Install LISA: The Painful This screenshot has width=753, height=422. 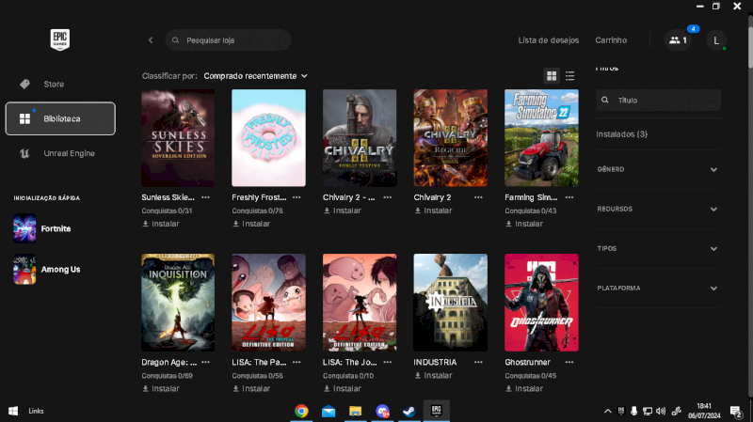tap(251, 388)
